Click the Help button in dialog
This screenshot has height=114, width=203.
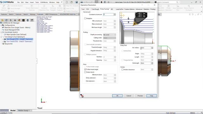(152, 96)
